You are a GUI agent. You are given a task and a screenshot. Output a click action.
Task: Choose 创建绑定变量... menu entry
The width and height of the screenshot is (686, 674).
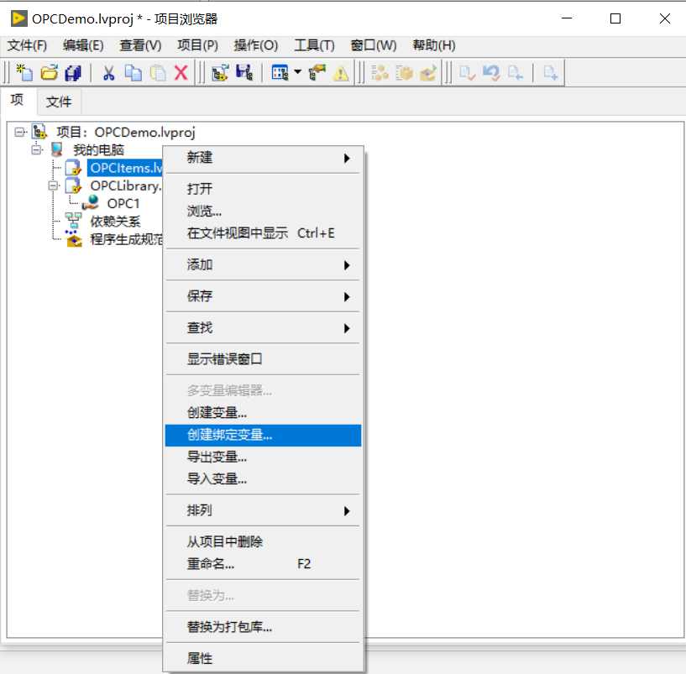coord(264,435)
